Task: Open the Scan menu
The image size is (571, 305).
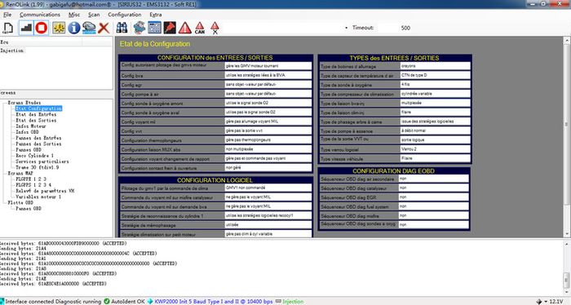Action: click(x=94, y=15)
